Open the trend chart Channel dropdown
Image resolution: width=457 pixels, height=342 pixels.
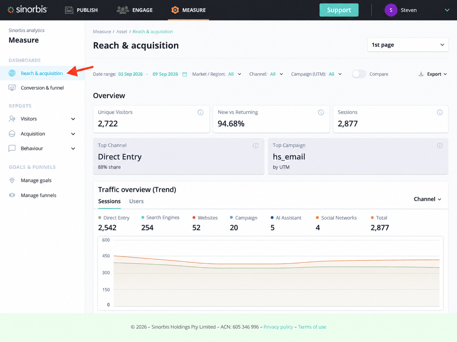[427, 199]
